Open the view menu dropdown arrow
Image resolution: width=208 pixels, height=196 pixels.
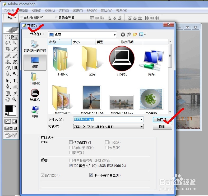tap(145, 34)
